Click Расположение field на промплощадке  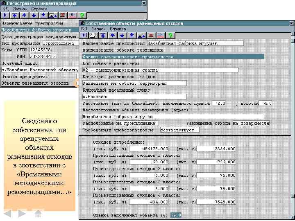click(137, 123)
